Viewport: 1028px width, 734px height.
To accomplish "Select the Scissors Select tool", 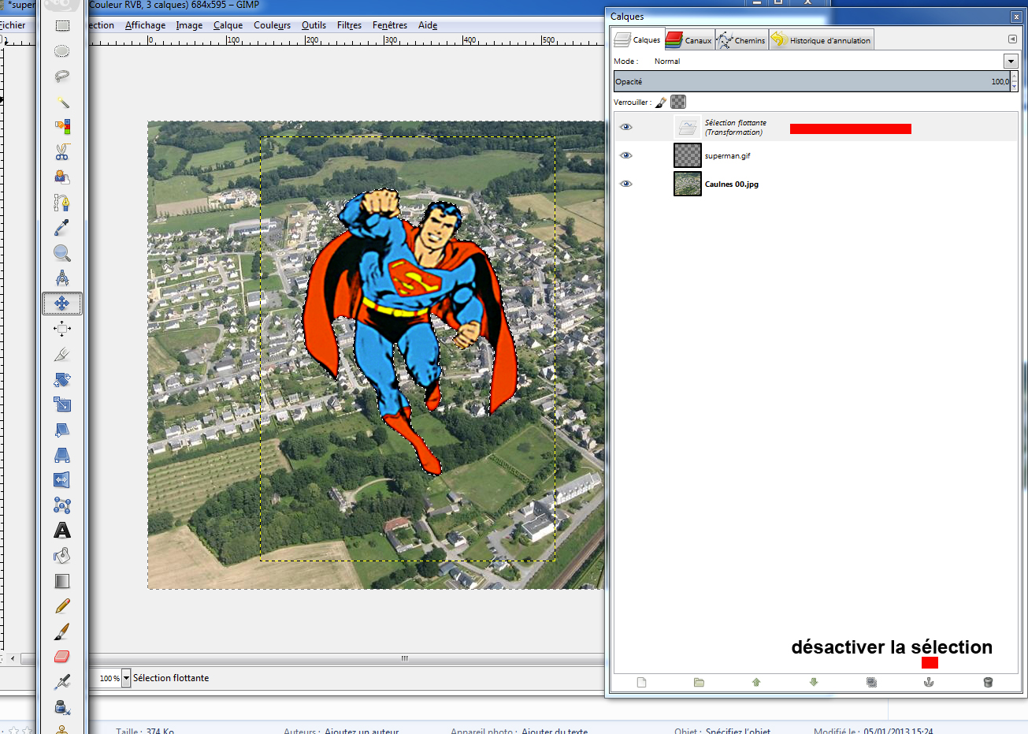I will 62,152.
